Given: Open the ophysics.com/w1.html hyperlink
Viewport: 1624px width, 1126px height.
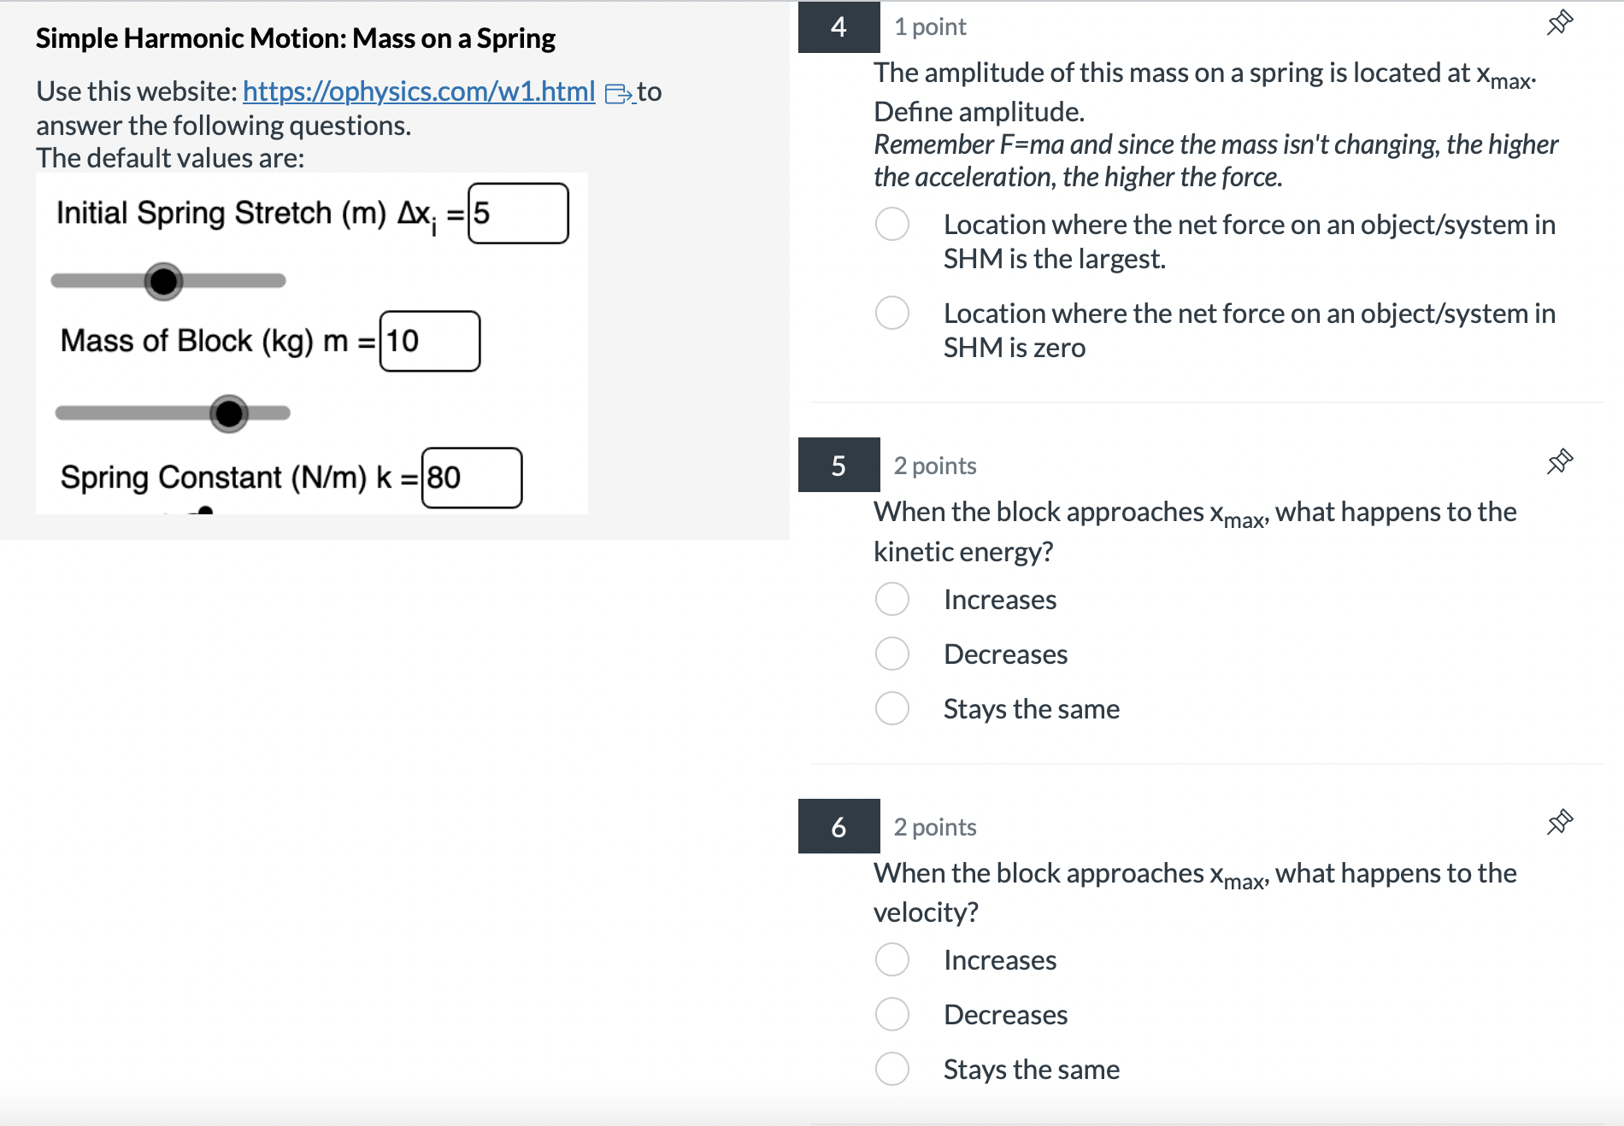Looking at the screenshot, I should coord(418,91).
